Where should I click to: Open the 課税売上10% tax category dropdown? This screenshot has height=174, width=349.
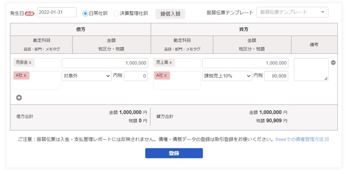pos(227,76)
